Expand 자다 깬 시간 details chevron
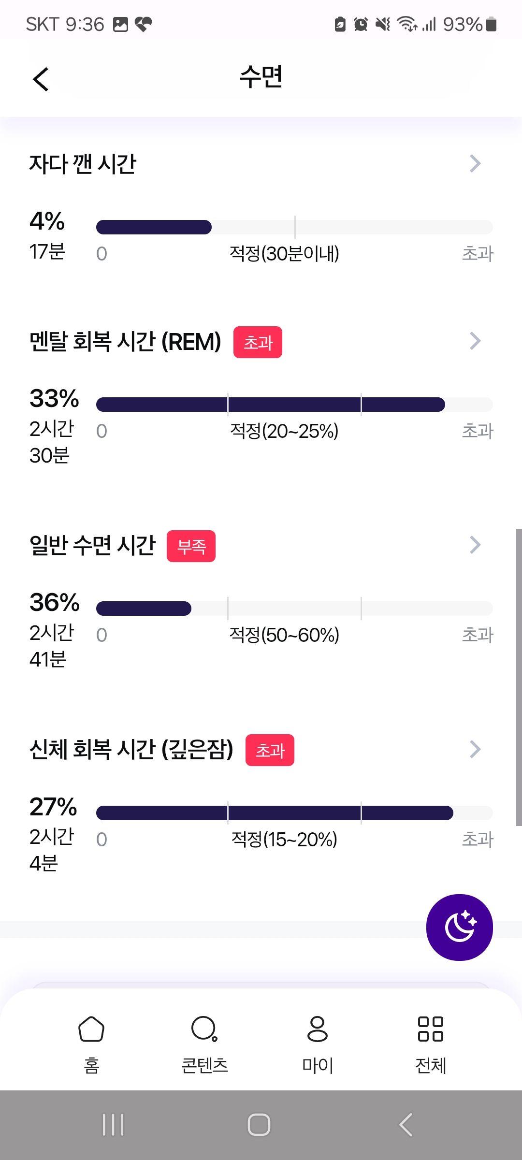The height and width of the screenshot is (1160, 522). click(x=475, y=163)
